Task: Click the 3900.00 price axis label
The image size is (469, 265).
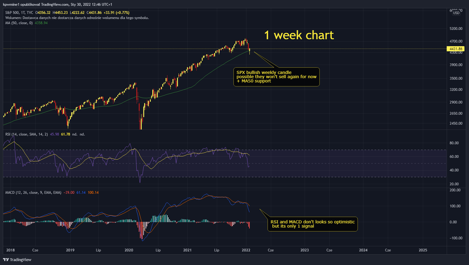Action: tap(455, 65)
